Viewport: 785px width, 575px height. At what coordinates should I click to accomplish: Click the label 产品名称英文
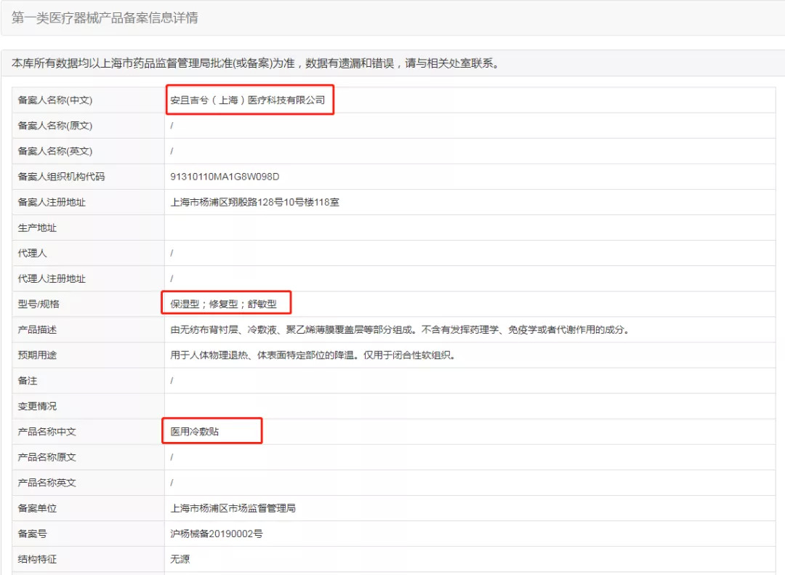click(x=47, y=483)
